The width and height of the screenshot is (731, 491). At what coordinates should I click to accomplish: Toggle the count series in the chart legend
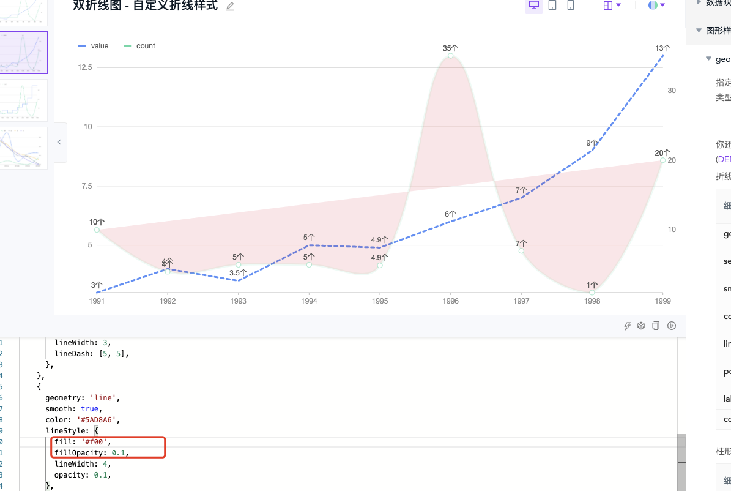coord(140,45)
